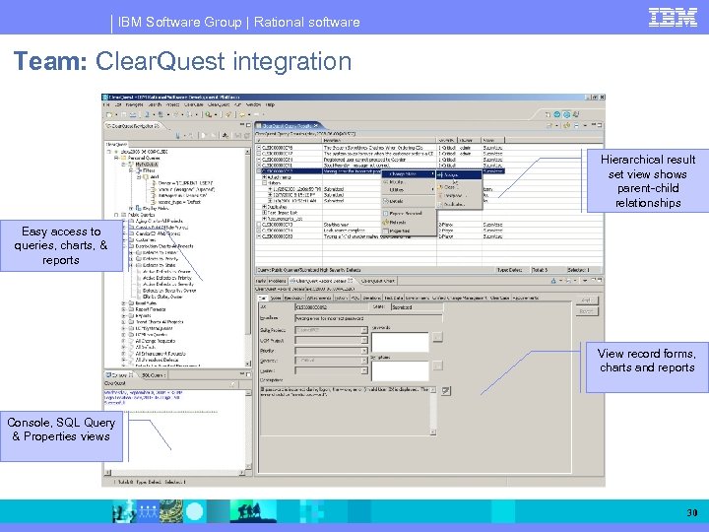The image size is (709, 532).
Task: Click the magnifier search toolbar icon
Action: pos(209,115)
